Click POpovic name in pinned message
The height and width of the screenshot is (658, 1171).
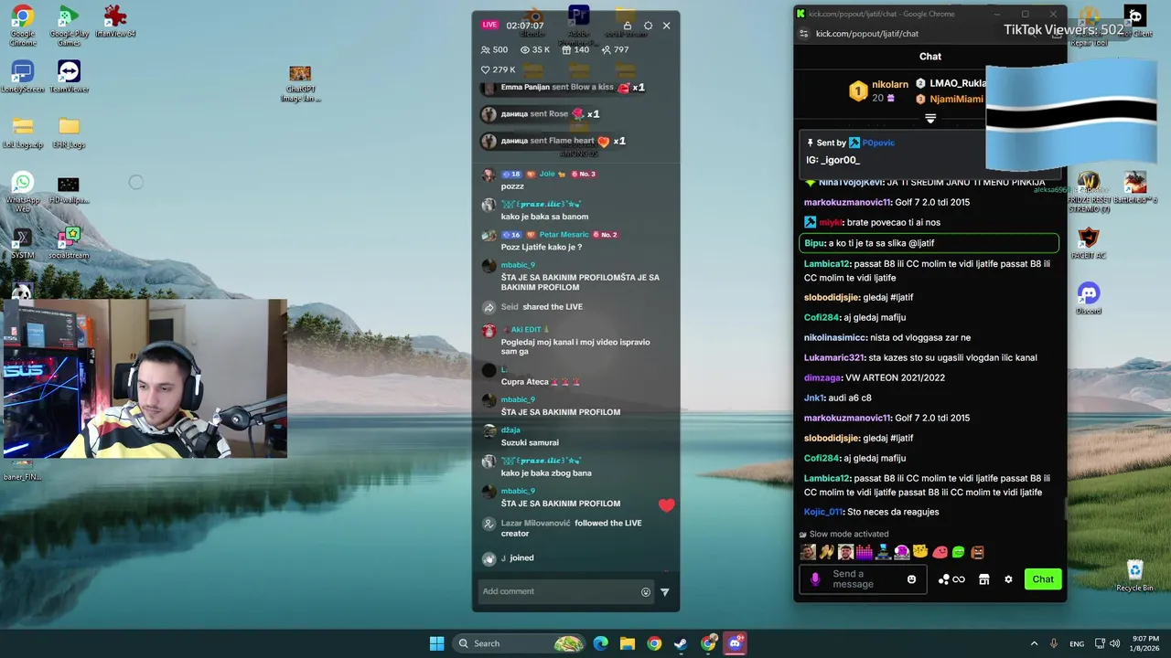pyautogui.click(x=878, y=143)
